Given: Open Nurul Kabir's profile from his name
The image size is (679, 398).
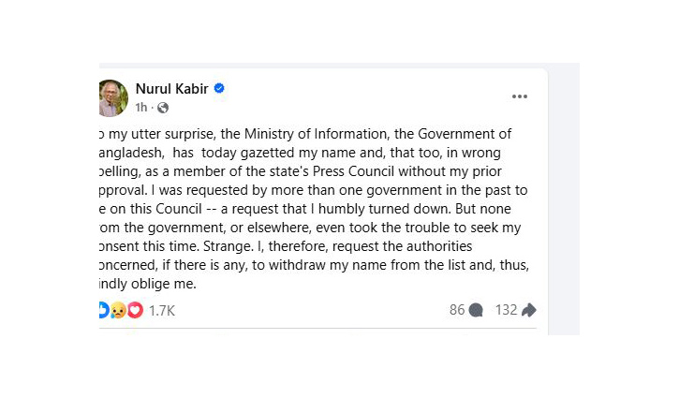Looking at the screenshot, I should click(x=172, y=89).
